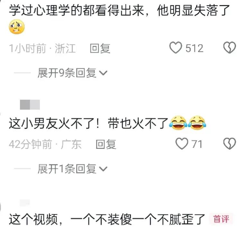This screenshot has height=228, width=252.
Task: Tap broken heart on the Guangdong comment
Action: tap(230, 143)
